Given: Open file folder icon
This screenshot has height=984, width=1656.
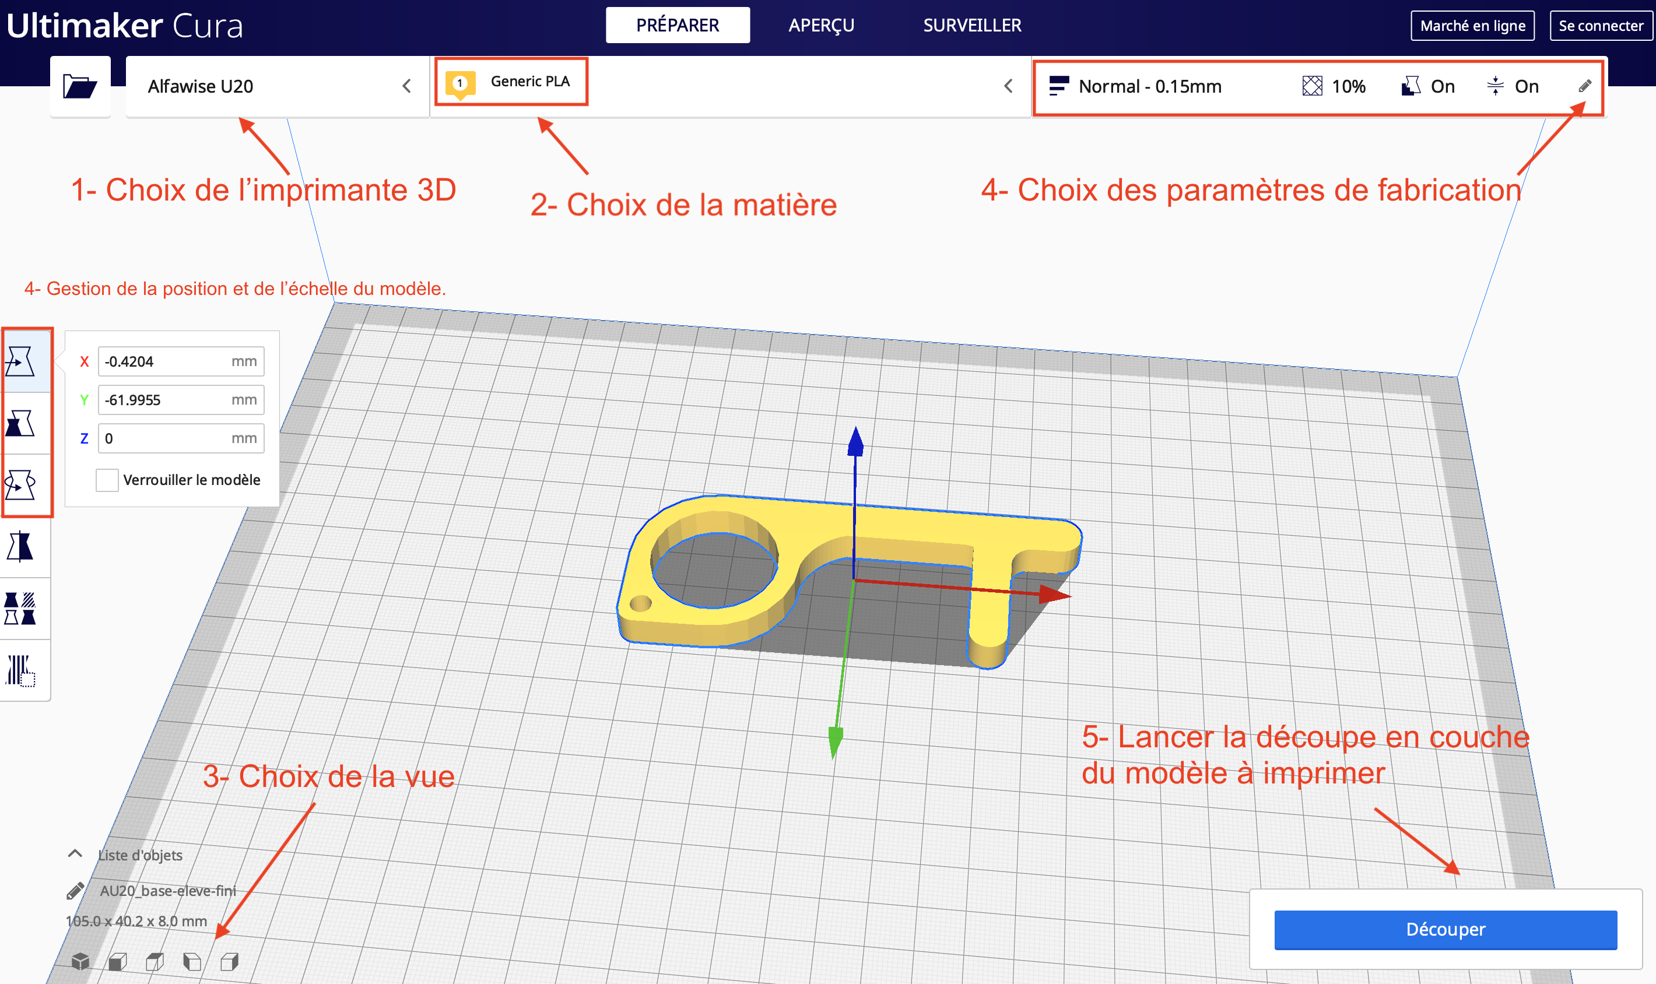Looking at the screenshot, I should point(79,86).
